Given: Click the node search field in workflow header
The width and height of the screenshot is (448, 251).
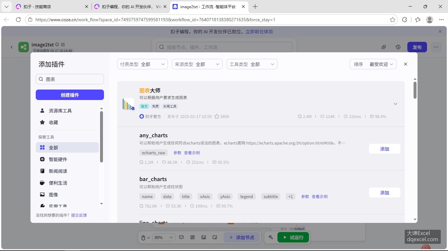Looking at the screenshot, I should tap(224, 47).
